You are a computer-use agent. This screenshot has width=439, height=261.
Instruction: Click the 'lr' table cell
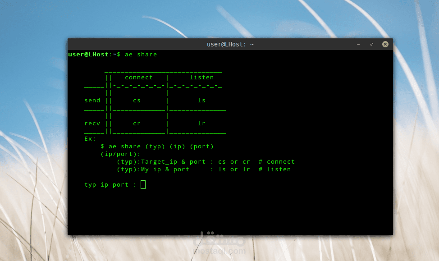tap(201, 123)
